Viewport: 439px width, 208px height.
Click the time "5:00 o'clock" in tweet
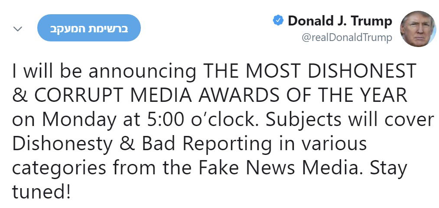[197, 119]
